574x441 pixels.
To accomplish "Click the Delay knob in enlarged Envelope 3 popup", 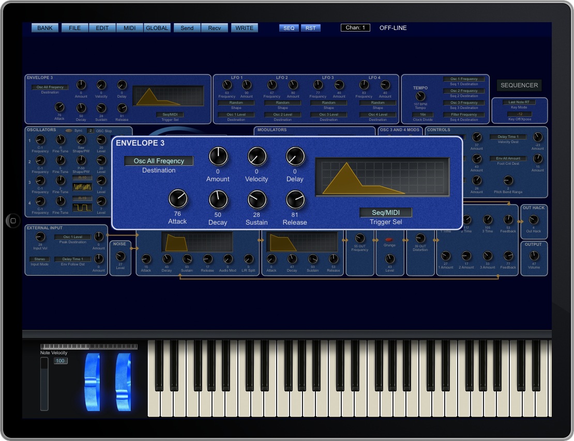I will coord(295,156).
